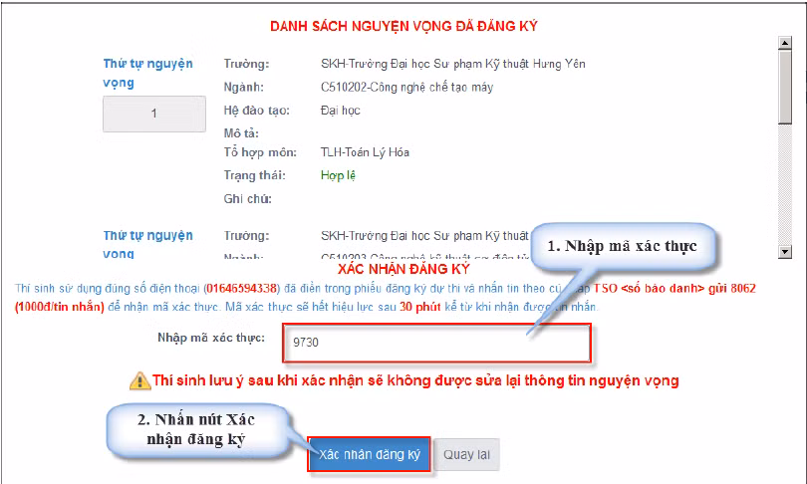Viewport: 807px width, 484px height.
Task: Click the scrollbar up arrow
Action: [x=784, y=43]
